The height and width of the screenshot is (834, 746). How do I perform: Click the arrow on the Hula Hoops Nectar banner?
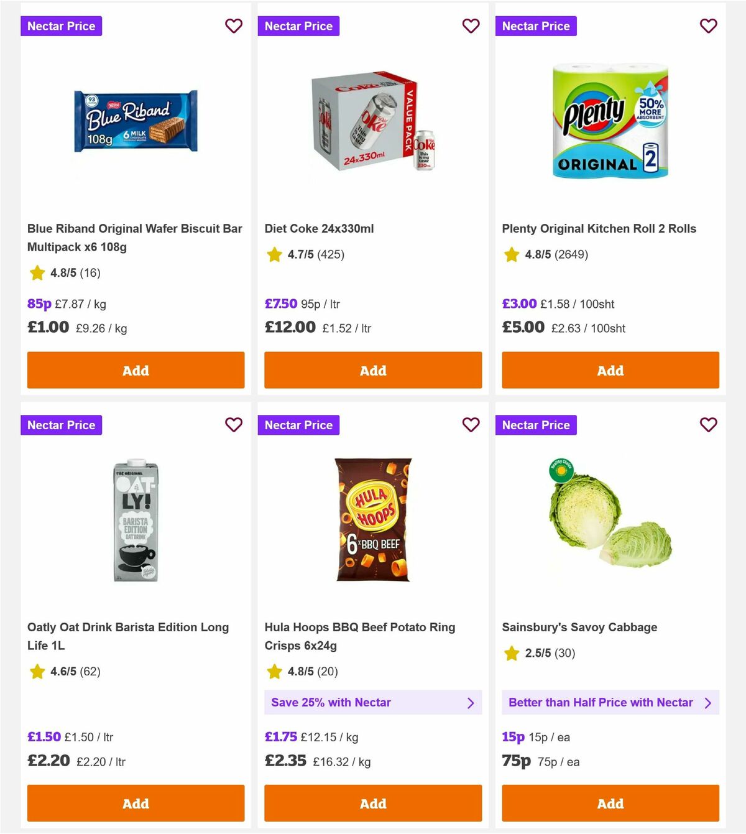click(471, 703)
